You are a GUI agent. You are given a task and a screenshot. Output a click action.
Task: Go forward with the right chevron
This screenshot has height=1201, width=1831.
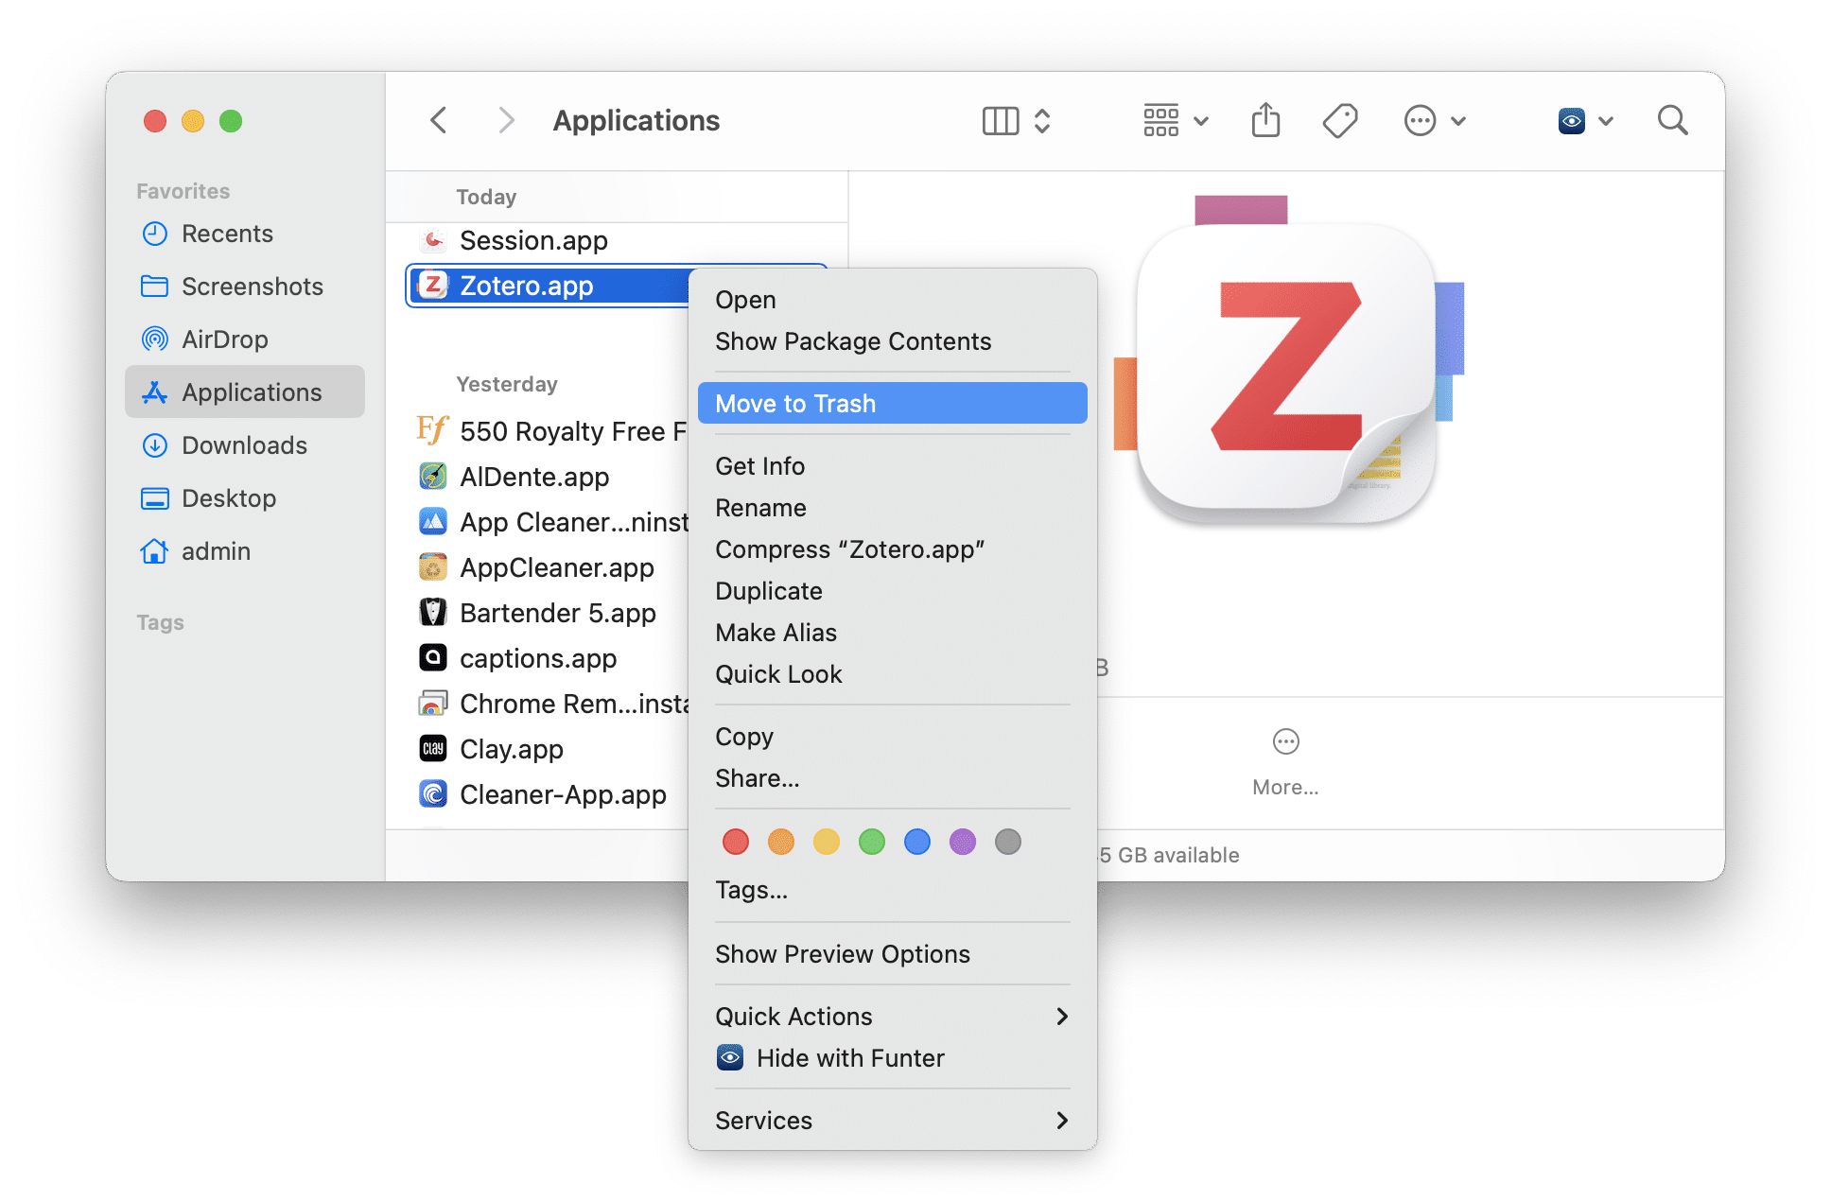506,120
